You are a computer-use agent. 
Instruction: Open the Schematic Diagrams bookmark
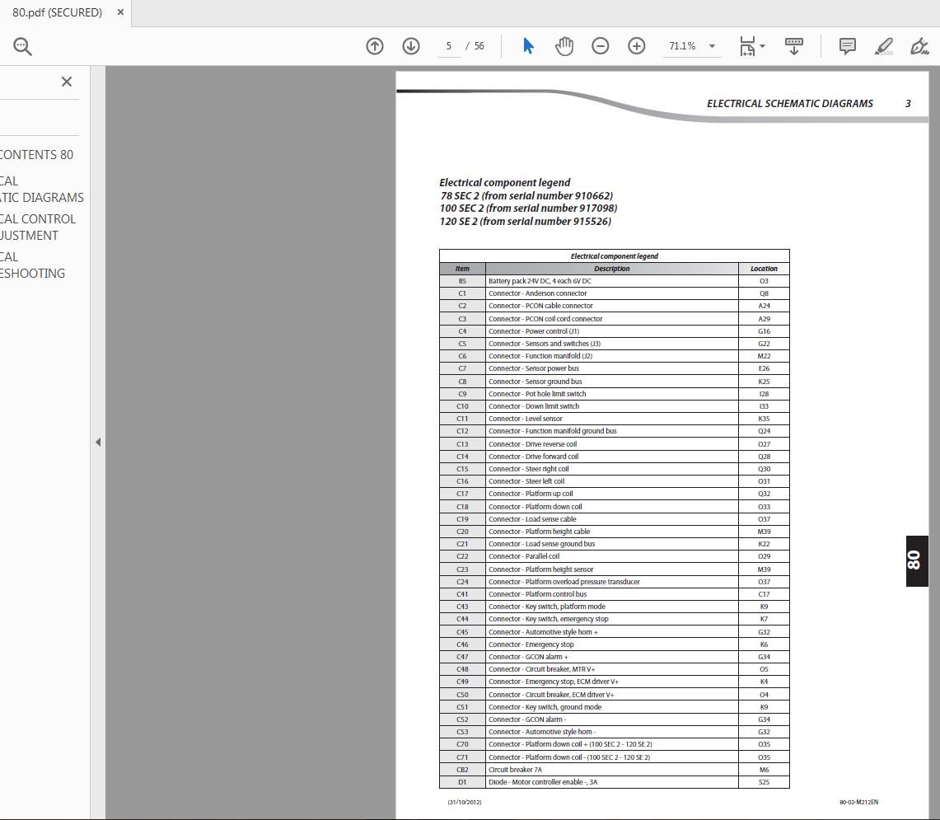[42, 189]
